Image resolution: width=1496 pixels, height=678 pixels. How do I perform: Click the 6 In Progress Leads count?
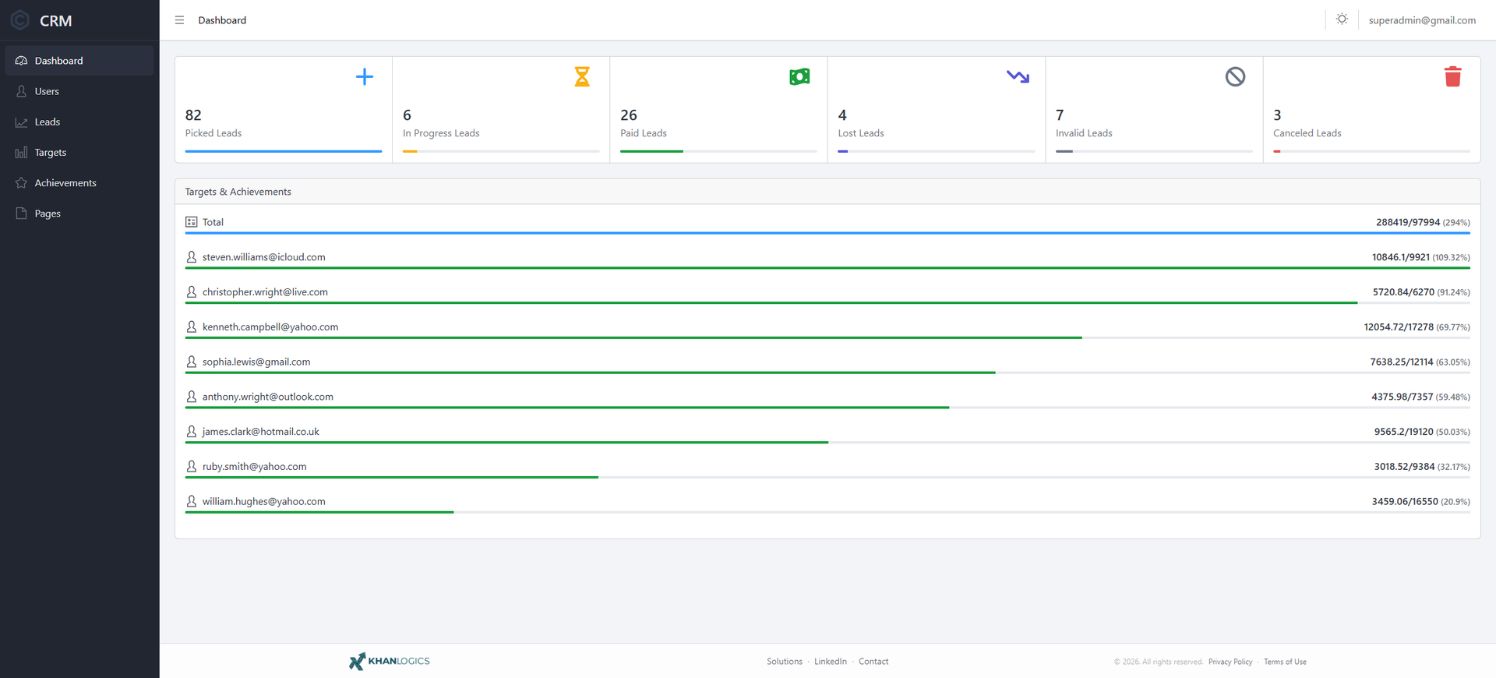[407, 115]
